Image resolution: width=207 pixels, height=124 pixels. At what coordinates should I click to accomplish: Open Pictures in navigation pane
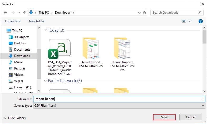coord(17,68)
